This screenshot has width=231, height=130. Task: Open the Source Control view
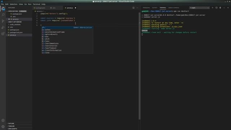[x=3, y=21]
